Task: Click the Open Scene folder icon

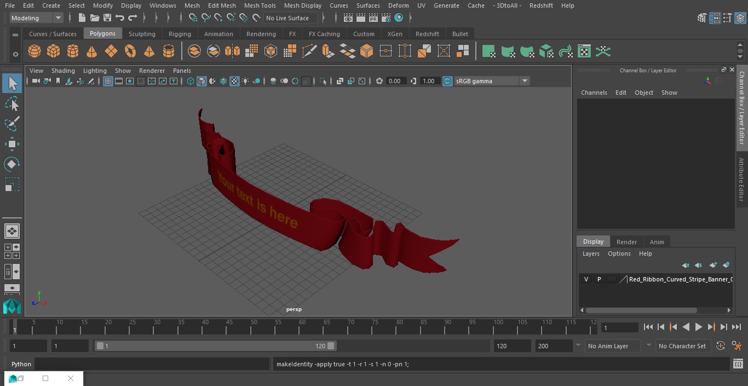Action: pos(95,18)
